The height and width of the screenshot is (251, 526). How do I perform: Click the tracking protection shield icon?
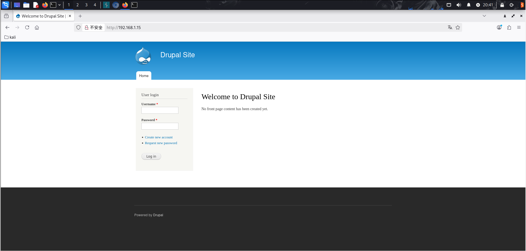[78, 27]
